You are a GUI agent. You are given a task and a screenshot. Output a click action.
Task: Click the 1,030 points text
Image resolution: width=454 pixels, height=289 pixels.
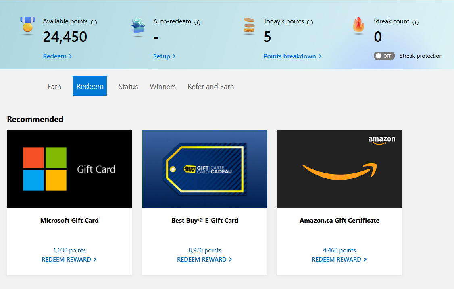click(x=69, y=250)
